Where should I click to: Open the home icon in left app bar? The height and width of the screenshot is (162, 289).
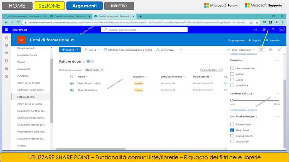[x=7, y=37]
